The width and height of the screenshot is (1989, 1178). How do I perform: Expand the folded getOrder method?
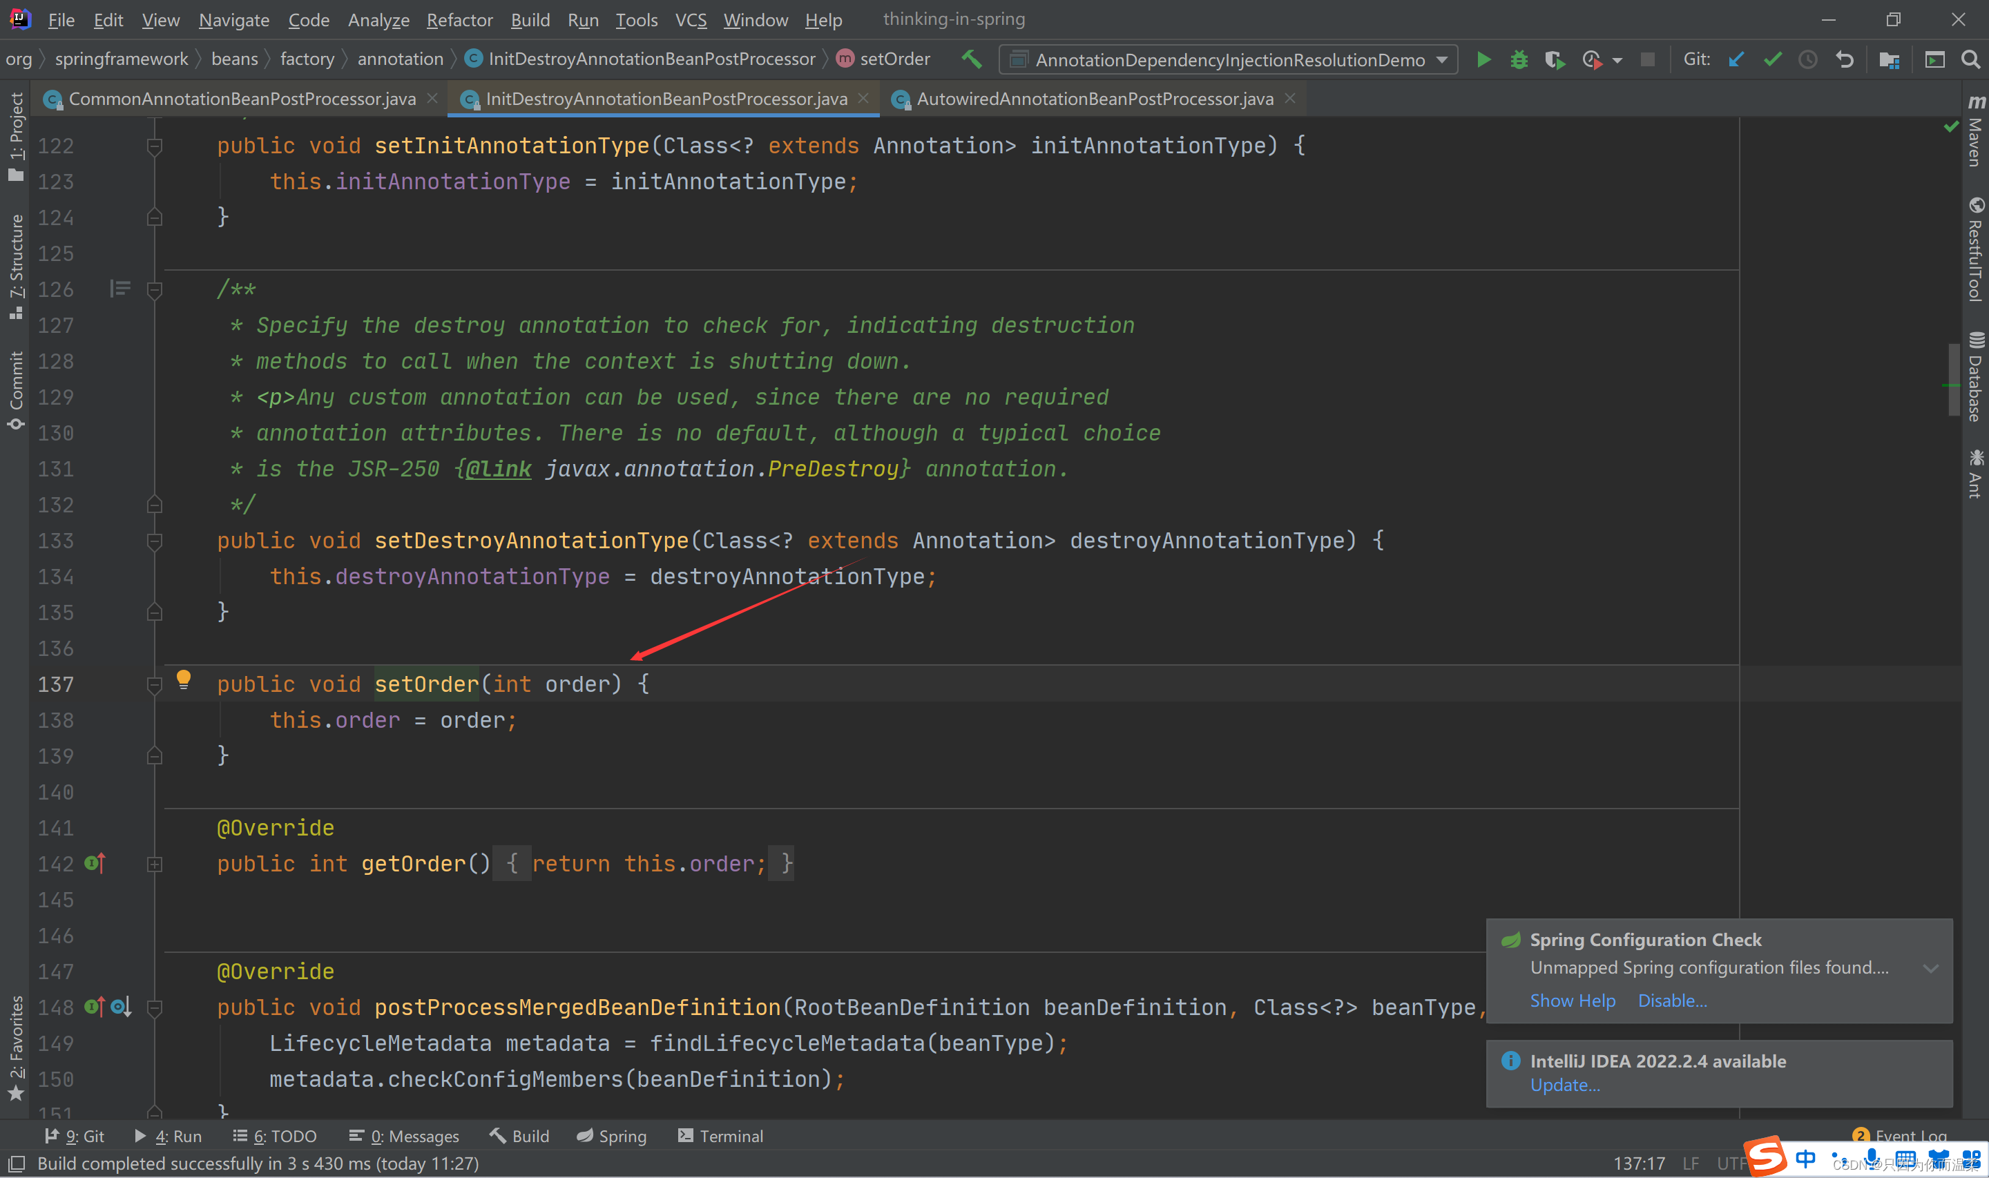[155, 864]
